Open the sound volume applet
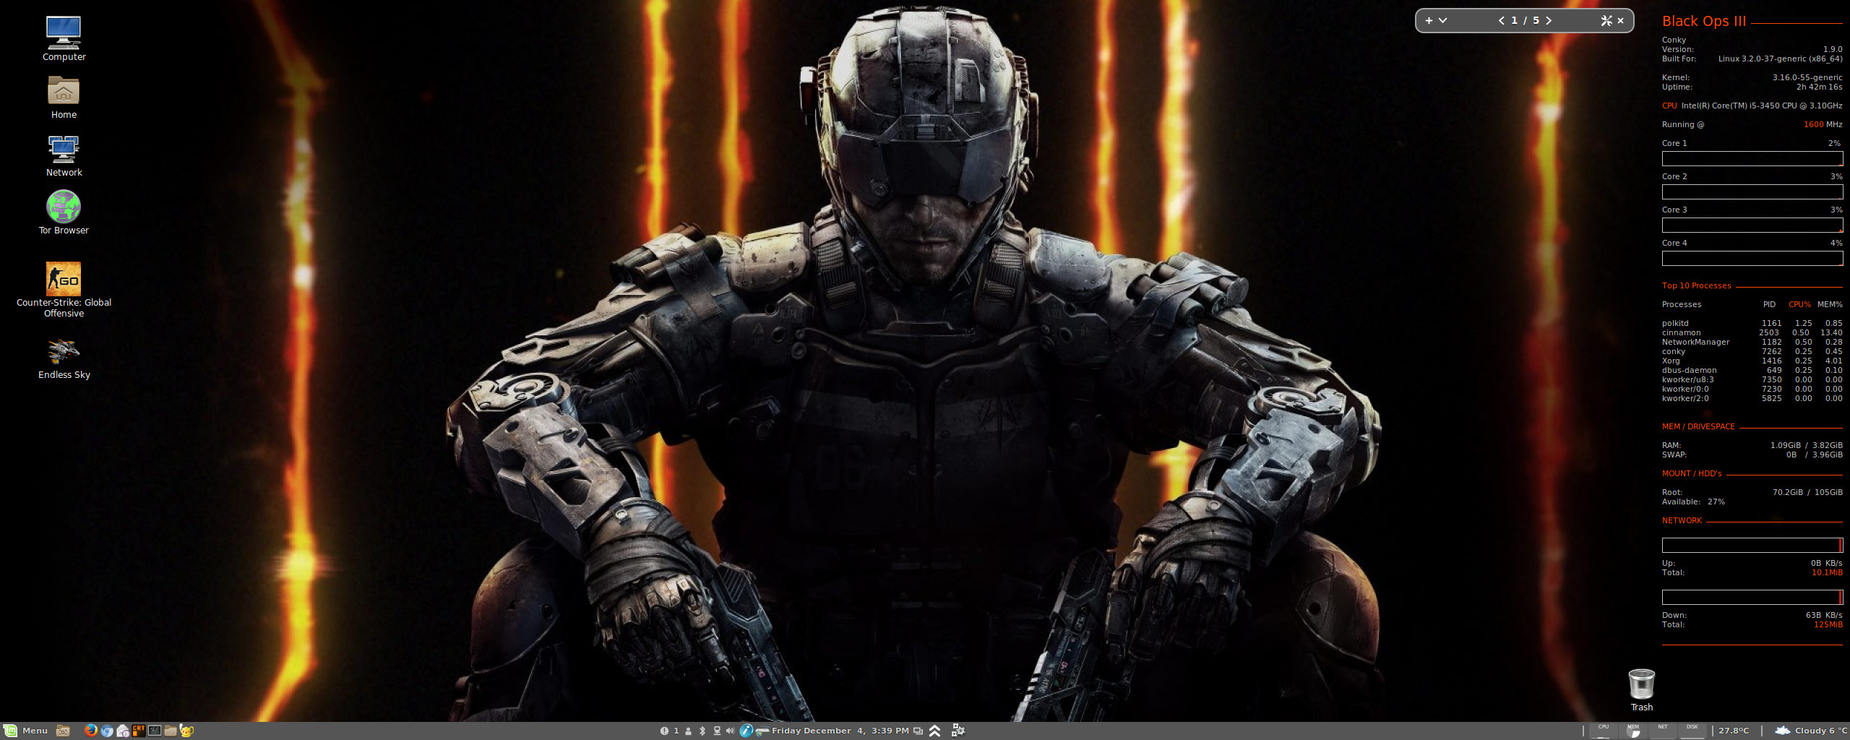 (730, 731)
